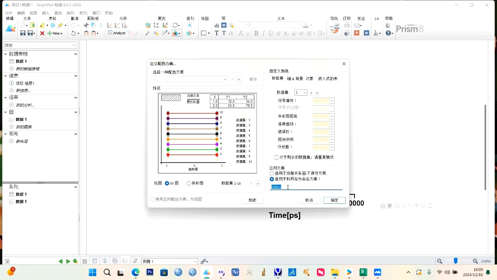Click the 确定 button to confirm
This screenshot has height=280, width=497.
point(334,200)
